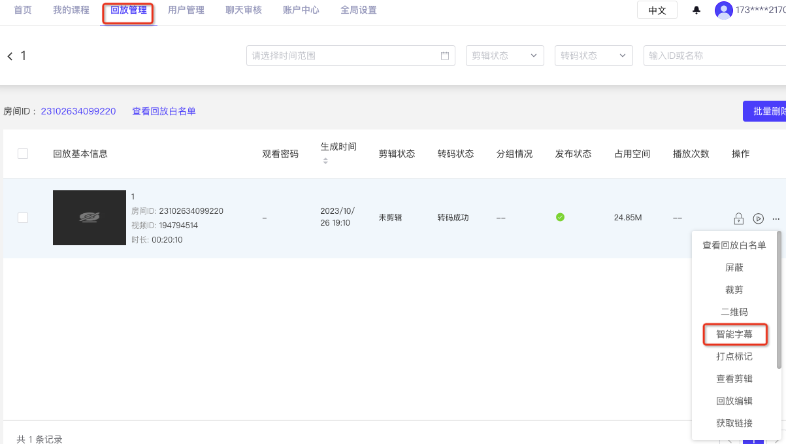Select 二维码 from the actions menu

[x=734, y=312]
